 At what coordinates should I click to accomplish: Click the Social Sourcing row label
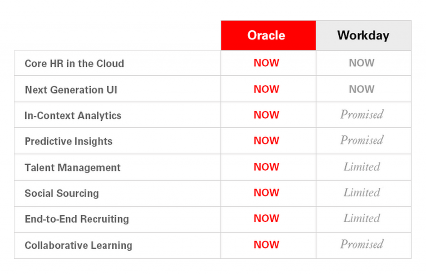click(x=62, y=194)
